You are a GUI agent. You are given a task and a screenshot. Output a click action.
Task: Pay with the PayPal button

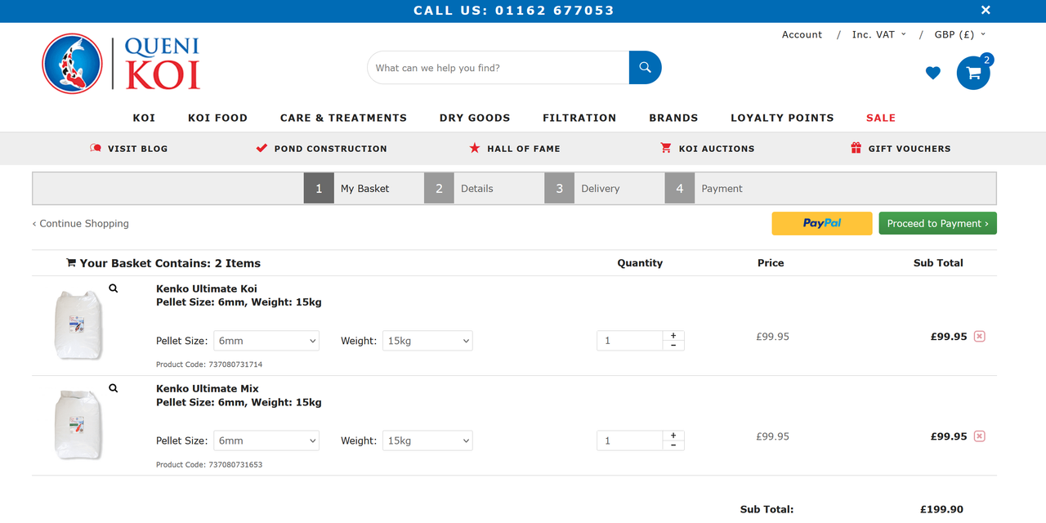click(x=822, y=223)
